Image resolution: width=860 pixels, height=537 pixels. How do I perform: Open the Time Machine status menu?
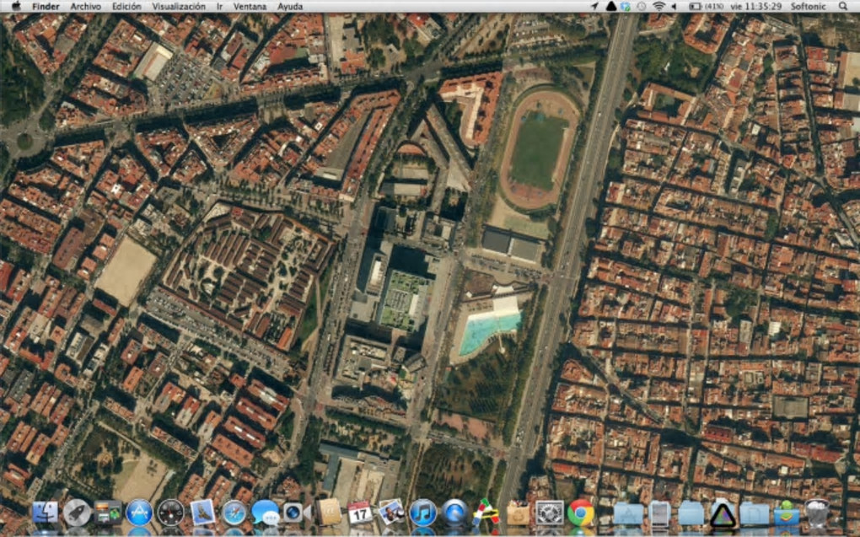[641, 6]
